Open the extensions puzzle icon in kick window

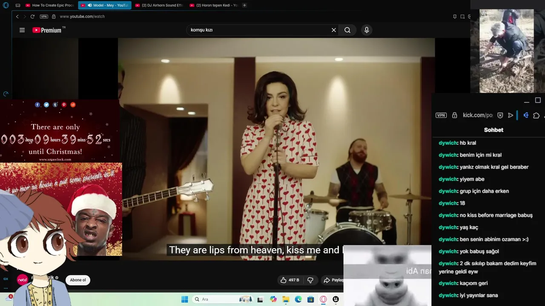coord(536,115)
